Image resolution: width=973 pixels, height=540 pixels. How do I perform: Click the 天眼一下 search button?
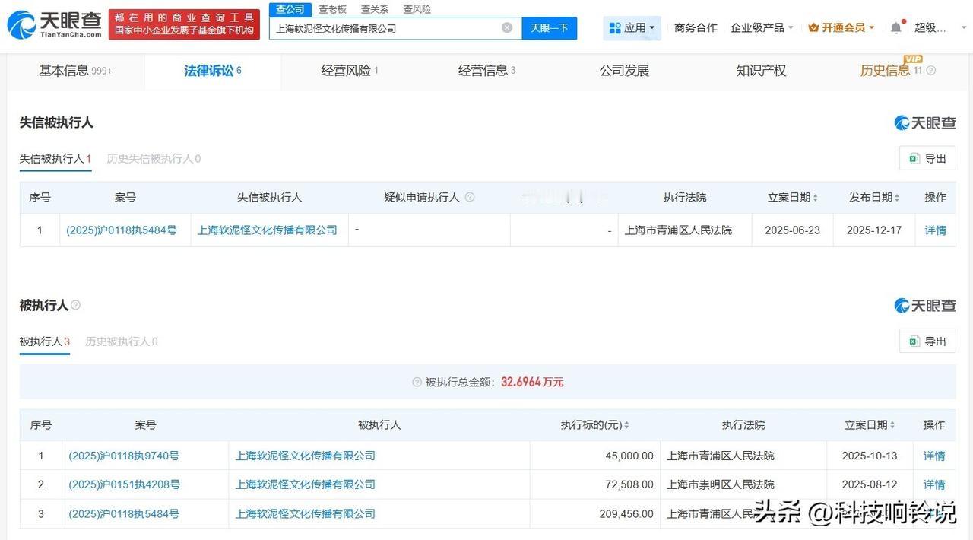tap(550, 28)
